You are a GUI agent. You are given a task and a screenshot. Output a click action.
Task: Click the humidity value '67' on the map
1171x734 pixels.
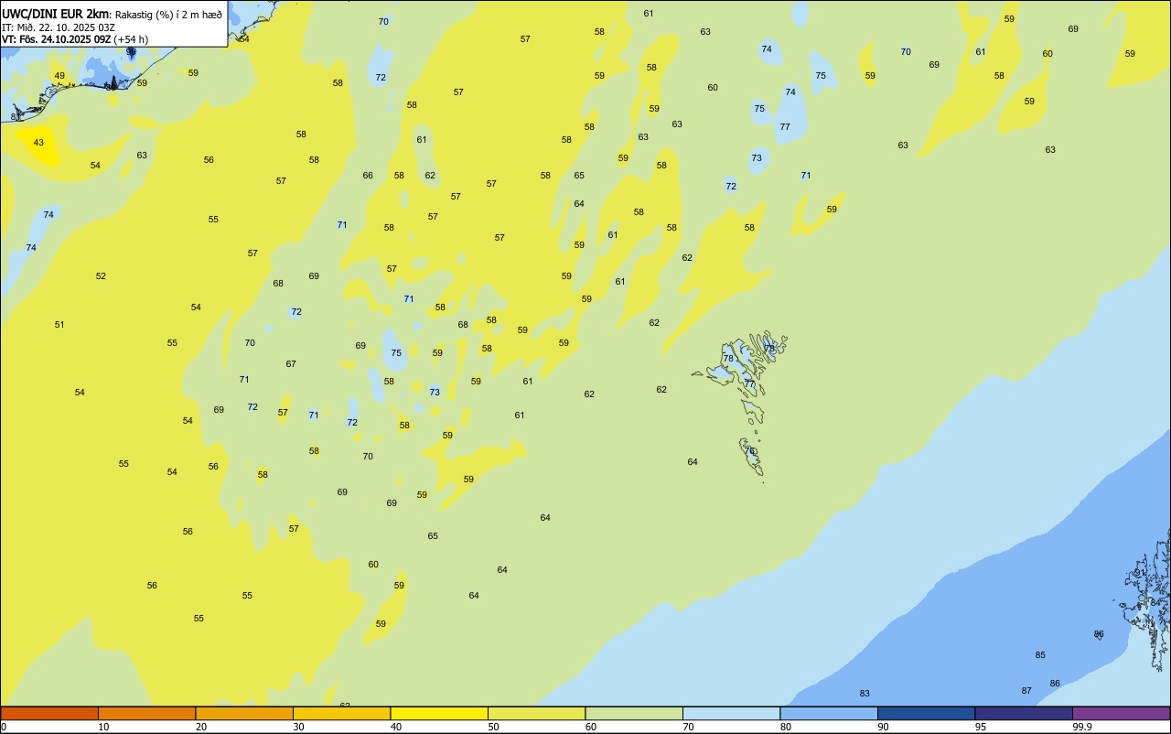tap(291, 364)
